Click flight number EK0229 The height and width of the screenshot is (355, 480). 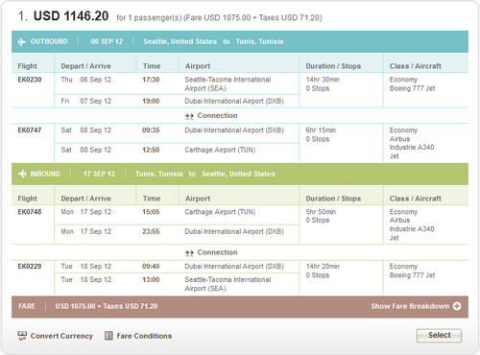point(30,266)
